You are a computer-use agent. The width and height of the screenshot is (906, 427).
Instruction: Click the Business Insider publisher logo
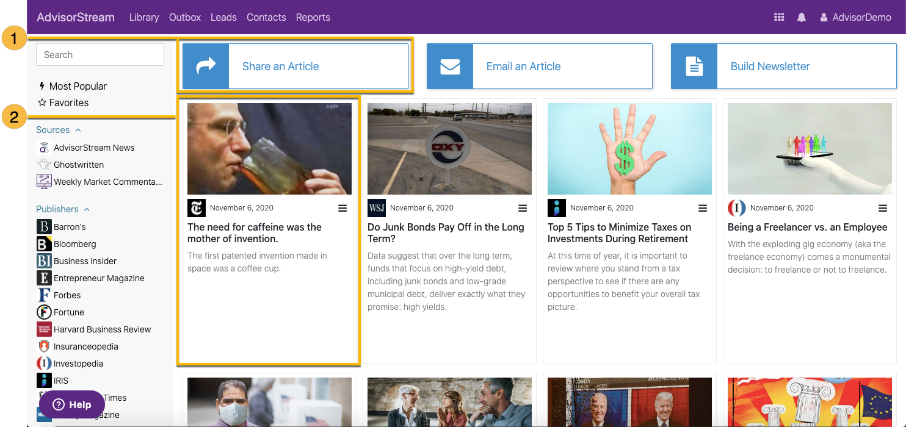point(44,261)
